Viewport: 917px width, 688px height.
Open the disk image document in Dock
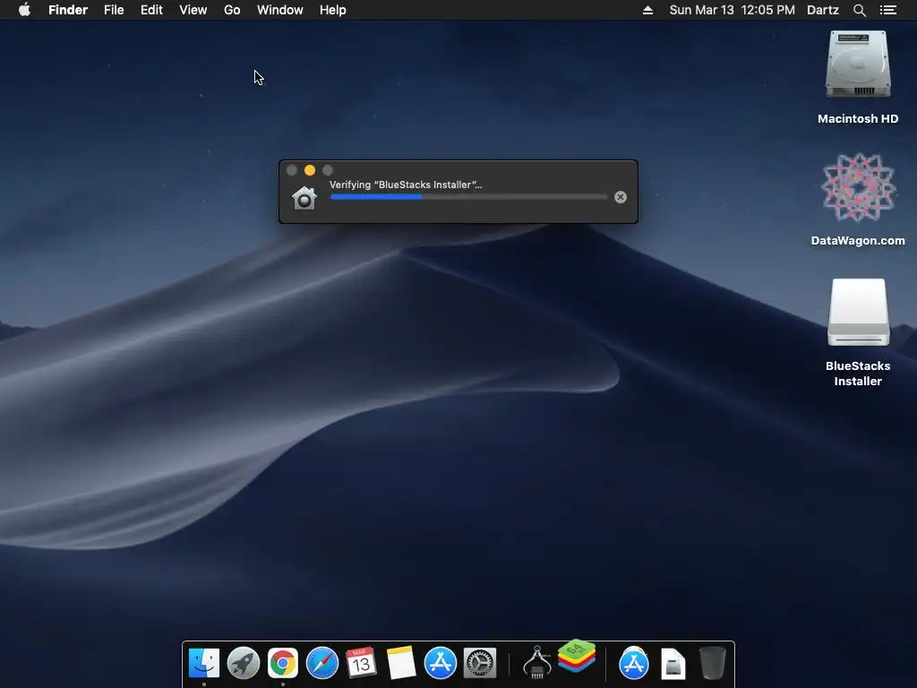point(673,664)
